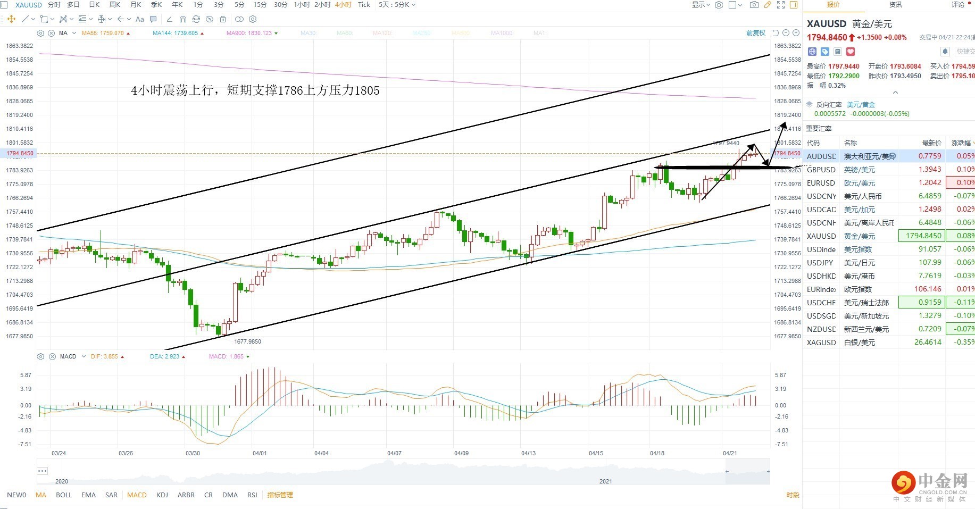This screenshot has width=975, height=509.
Task: Open the 5天:5分K period dropdown
Action: pyautogui.click(x=397, y=5)
